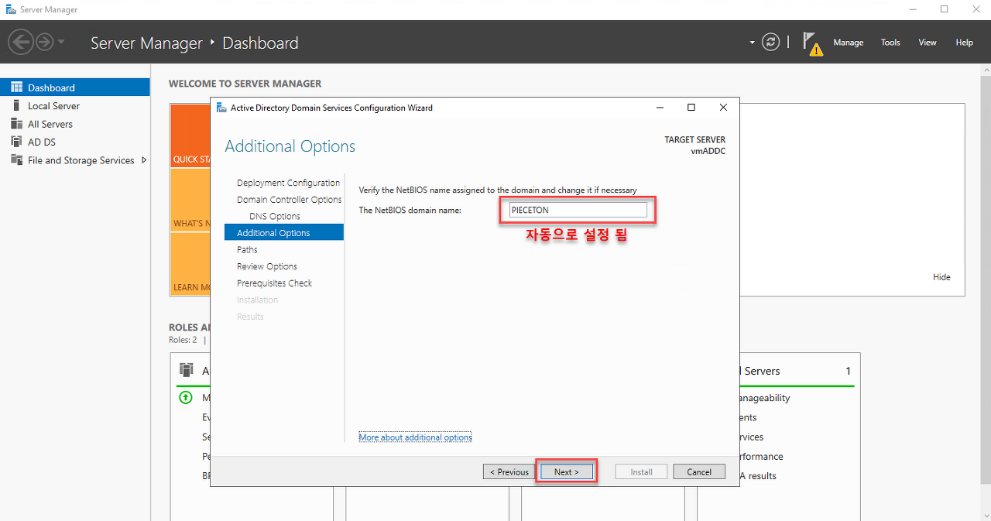Viewport: 991px width, 521px height.
Task: Go to Domain Controller Options step
Action: pos(289,200)
